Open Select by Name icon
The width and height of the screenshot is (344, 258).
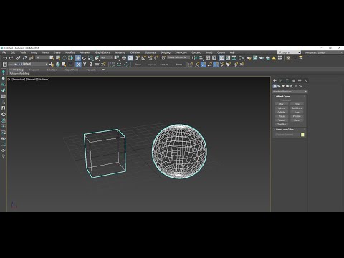58,58
